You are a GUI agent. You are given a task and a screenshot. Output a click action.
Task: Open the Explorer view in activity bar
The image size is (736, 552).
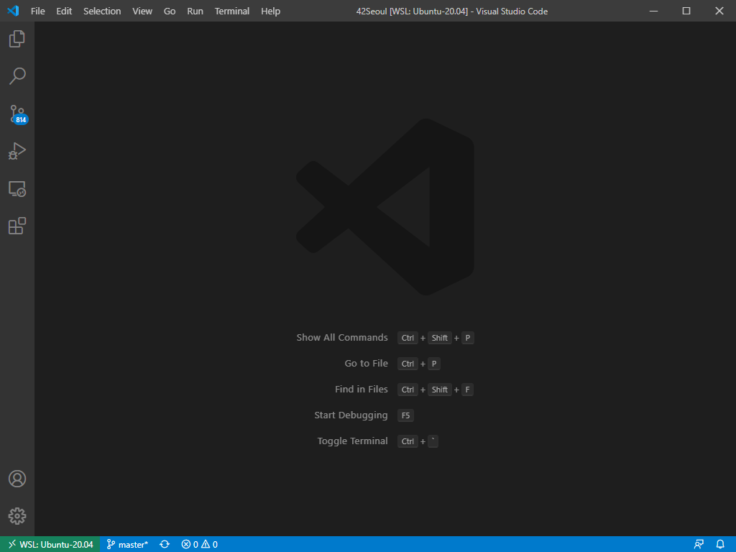(17, 39)
